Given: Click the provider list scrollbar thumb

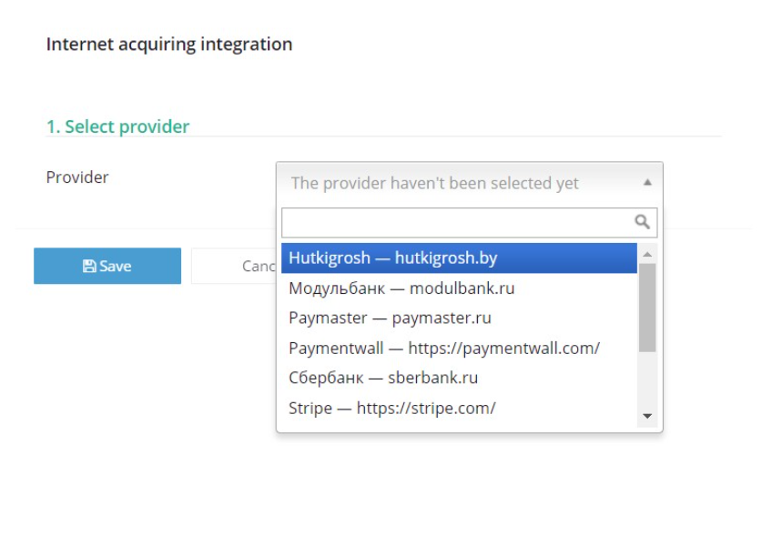Looking at the screenshot, I should click(647, 308).
